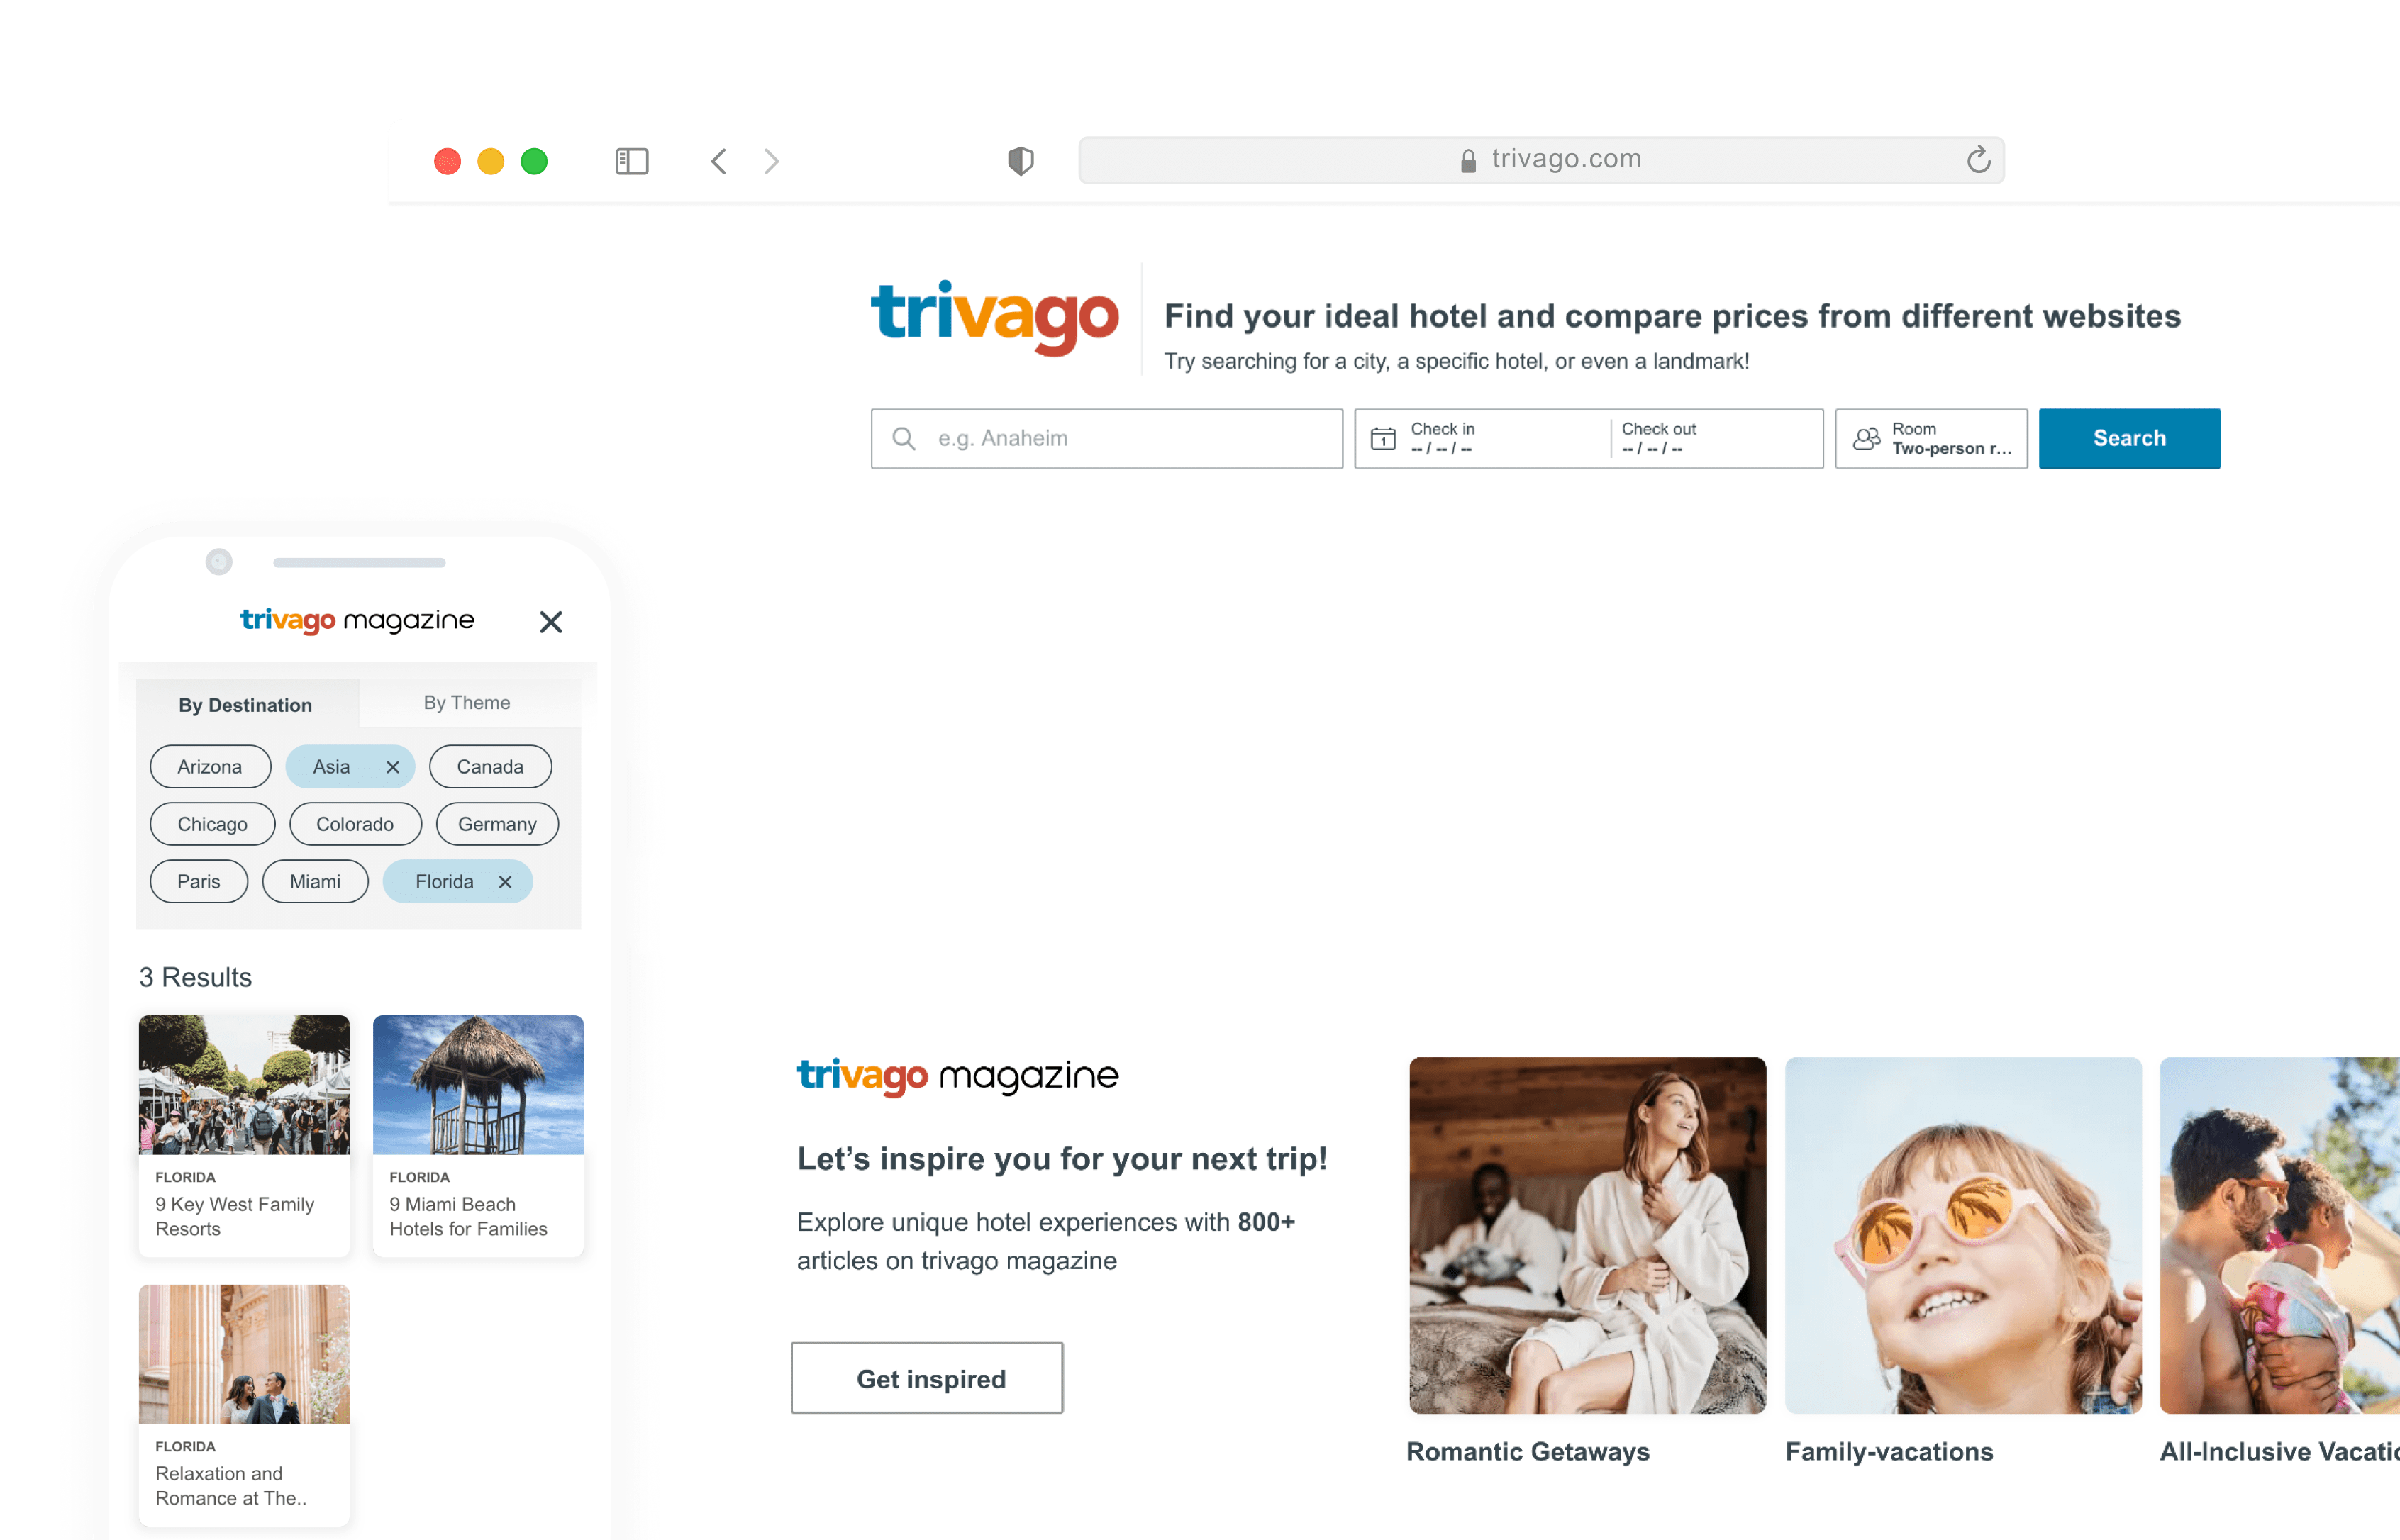Remove Florida filter with its X icon
The image size is (2400, 1540).
pos(505,881)
